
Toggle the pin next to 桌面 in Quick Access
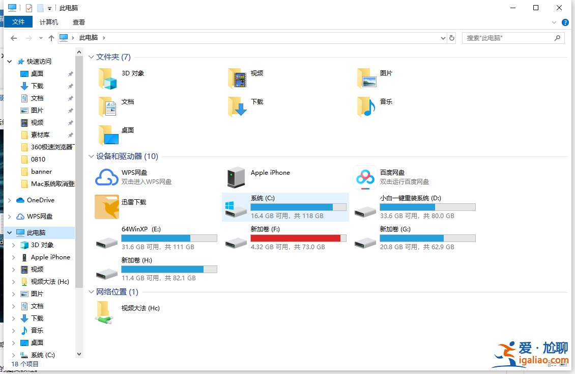pos(71,73)
